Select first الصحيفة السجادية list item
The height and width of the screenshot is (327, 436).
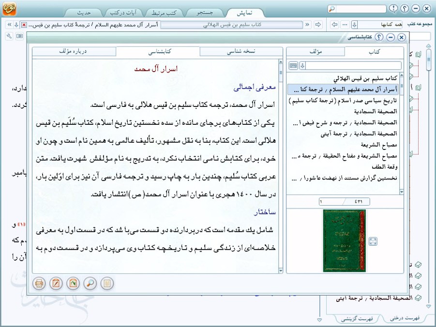tap(343, 112)
